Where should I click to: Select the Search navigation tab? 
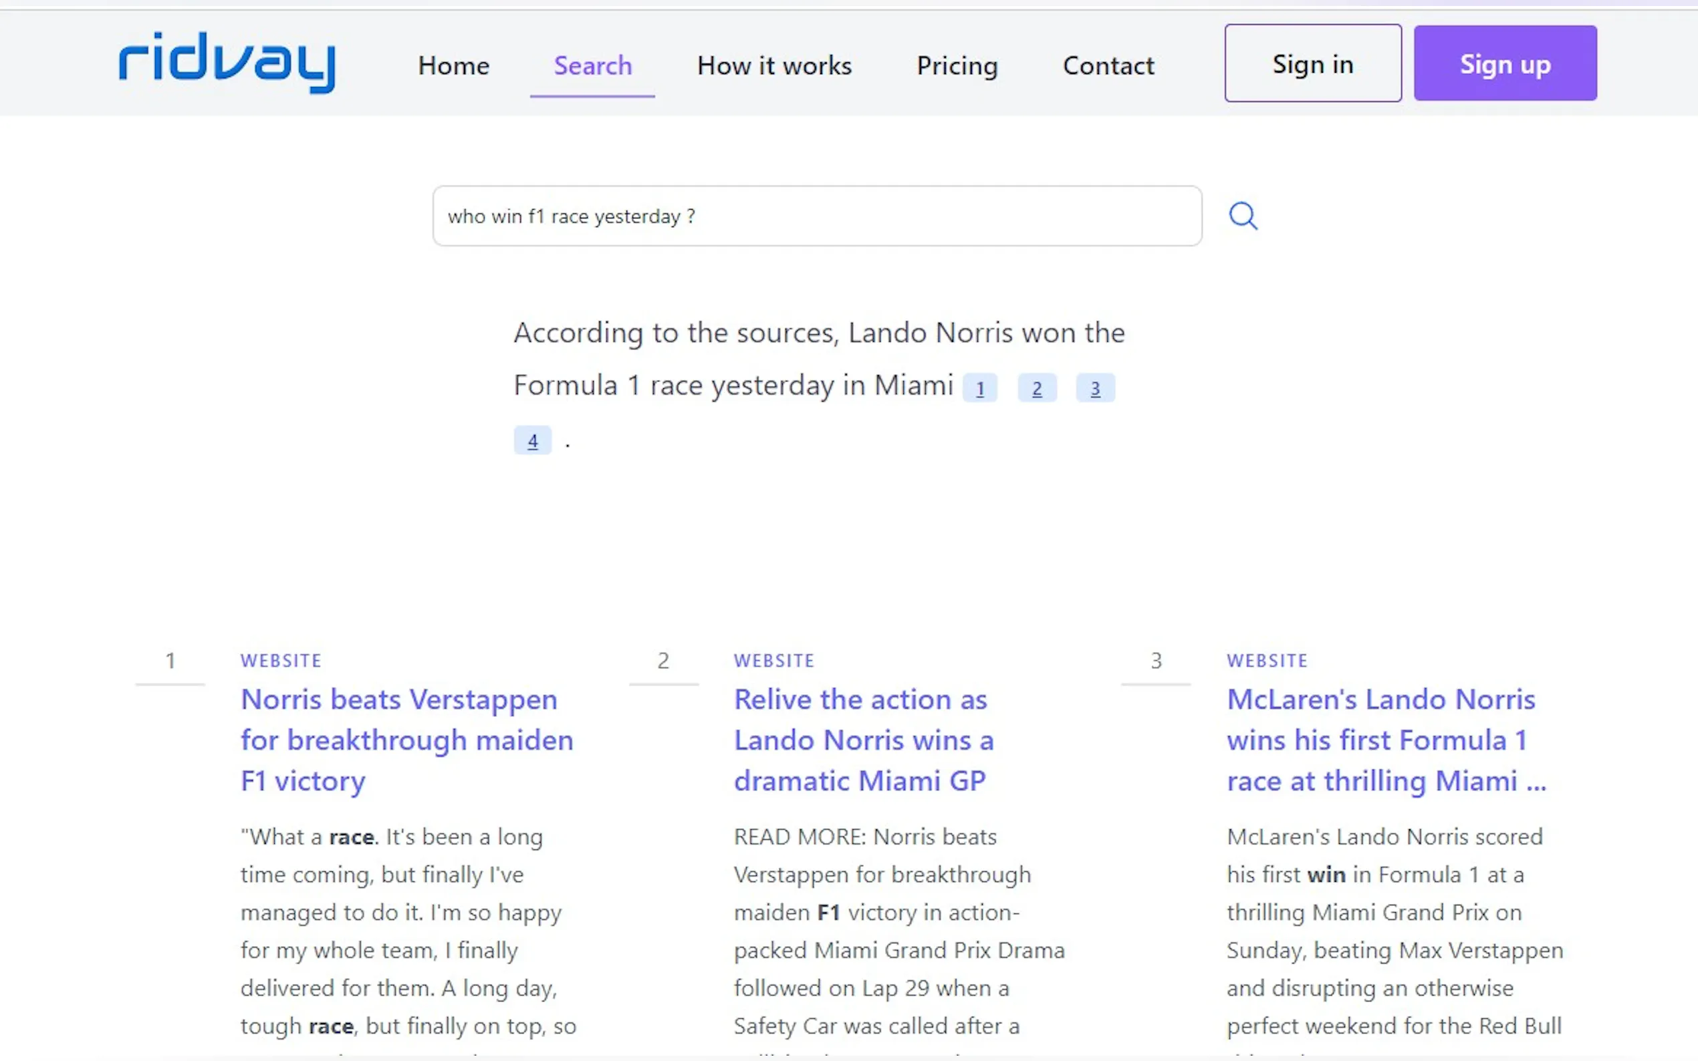pos(592,66)
